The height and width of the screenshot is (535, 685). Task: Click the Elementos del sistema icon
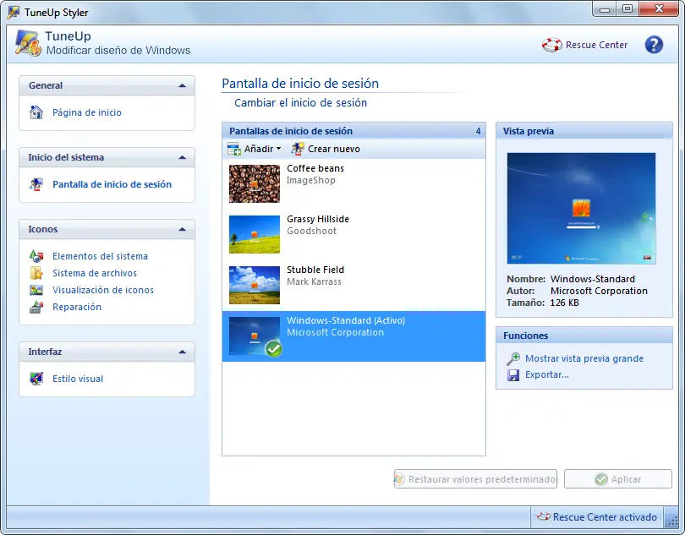click(36, 256)
